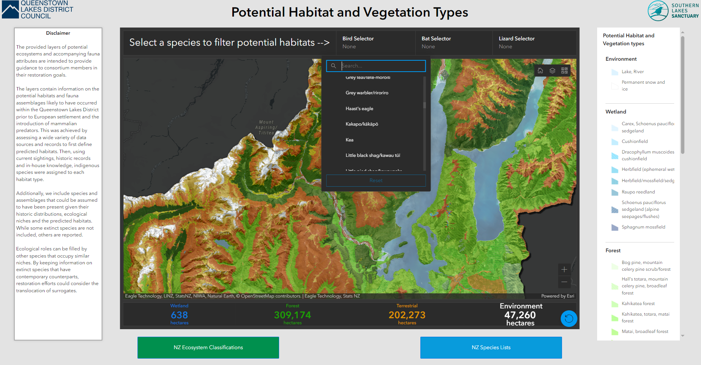Image resolution: width=701 pixels, height=365 pixels.
Task: Click the legend panel vertical scrollbar
Action: 682,95
